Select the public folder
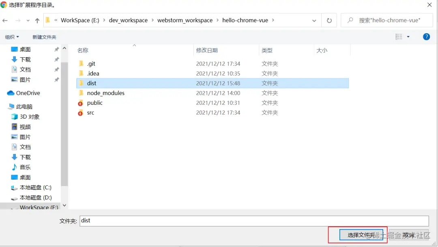438x247 pixels. [94, 103]
